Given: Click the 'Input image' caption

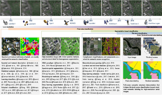Looking at the screenshot, I should [132, 57].
